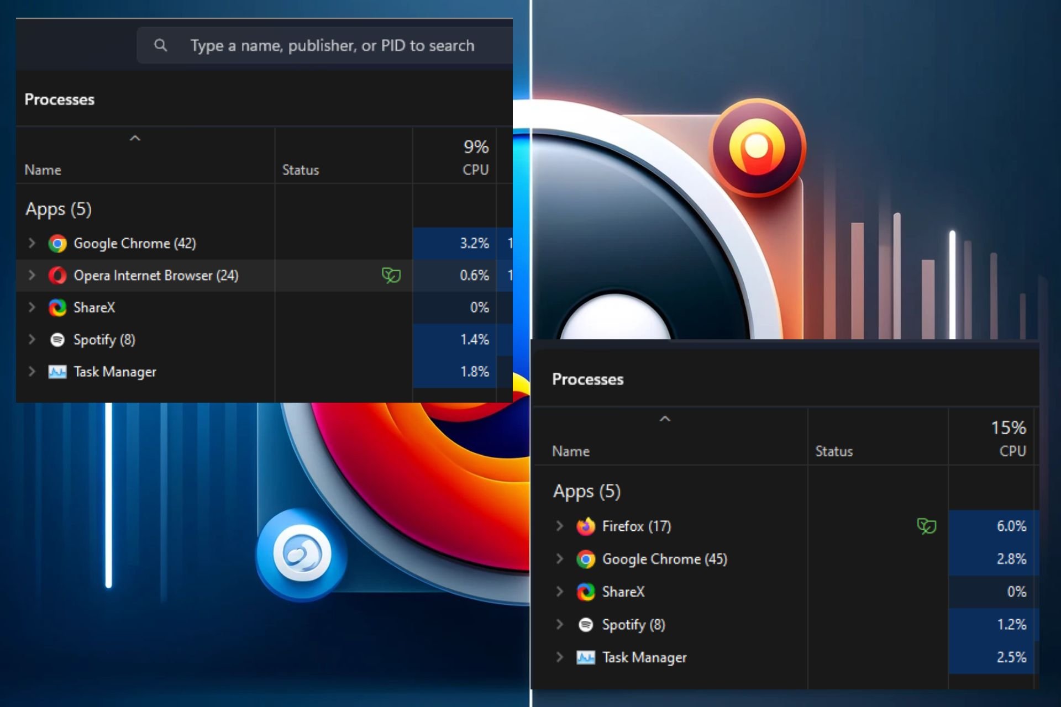
Task: Focus the name, publisher, or PID search field
Action: [332, 45]
